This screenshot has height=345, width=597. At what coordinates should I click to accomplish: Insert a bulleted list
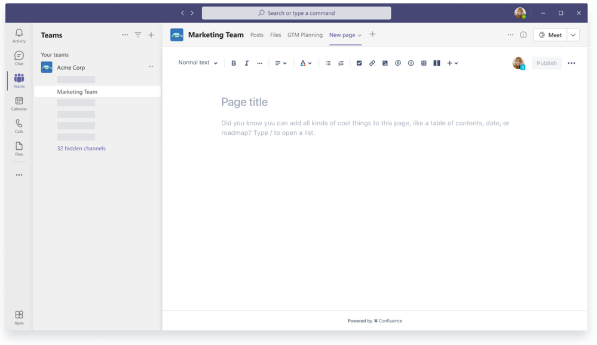[x=328, y=63]
